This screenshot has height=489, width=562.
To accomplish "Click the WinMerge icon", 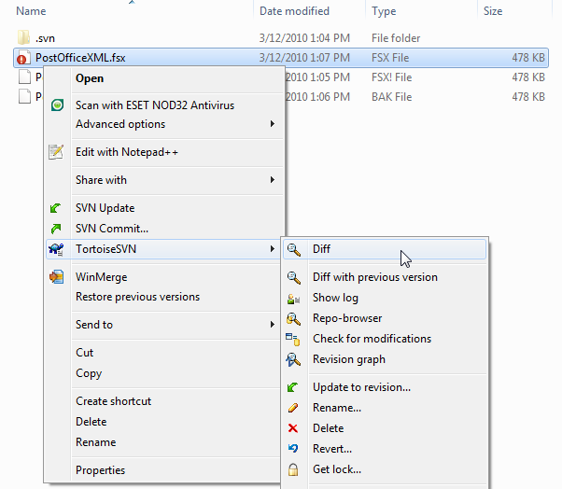I will pyautogui.click(x=57, y=277).
